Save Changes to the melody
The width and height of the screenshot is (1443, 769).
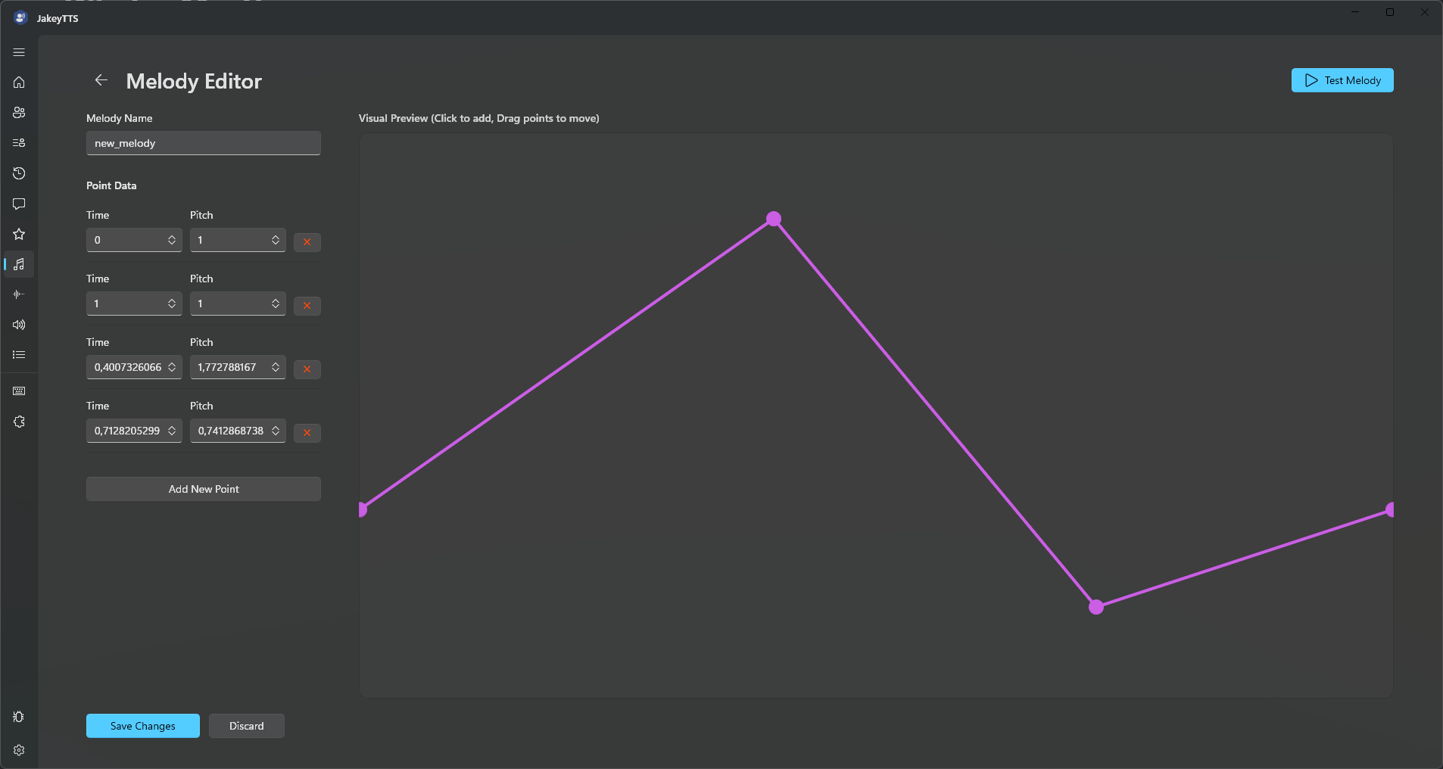[x=143, y=726]
